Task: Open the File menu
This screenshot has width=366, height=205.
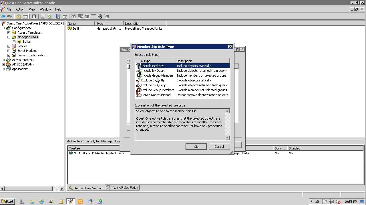Action: pyautogui.click(x=9, y=9)
